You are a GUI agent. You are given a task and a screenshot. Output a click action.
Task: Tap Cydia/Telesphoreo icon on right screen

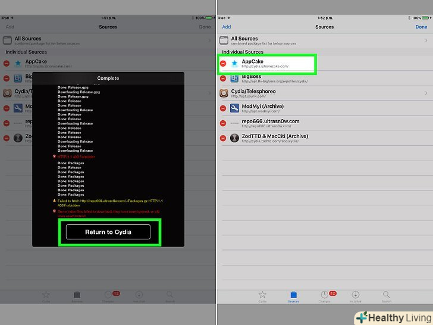224,93
